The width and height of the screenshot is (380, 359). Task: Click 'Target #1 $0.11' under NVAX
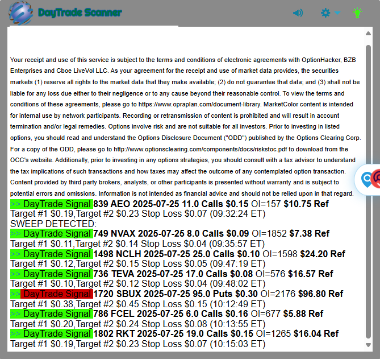pos(41,244)
